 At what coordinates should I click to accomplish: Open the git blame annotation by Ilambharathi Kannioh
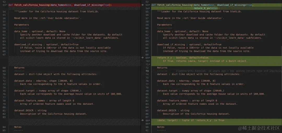(x=229, y=71)
